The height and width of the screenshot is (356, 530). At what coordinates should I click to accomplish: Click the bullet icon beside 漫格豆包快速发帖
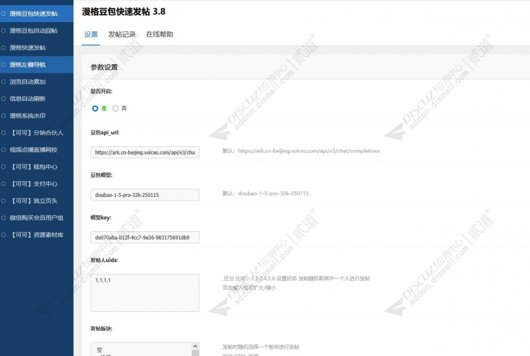click(x=3, y=13)
